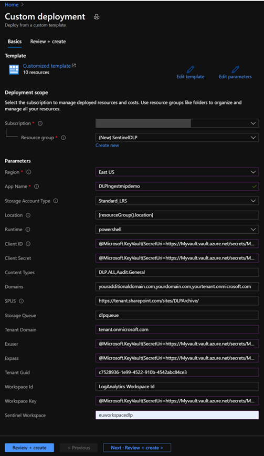The height and width of the screenshot is (456, 264).
Task: Click the Exuser input field
Action: [177, 344]
